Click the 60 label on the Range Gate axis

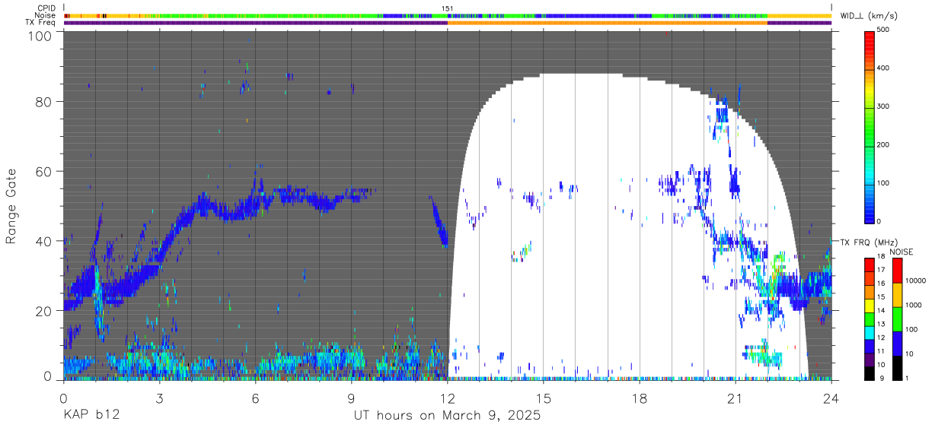pos(44,172)
